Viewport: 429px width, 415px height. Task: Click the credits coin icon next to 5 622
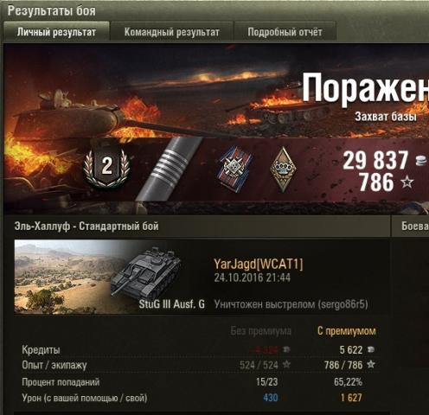[x=371, y=349]
